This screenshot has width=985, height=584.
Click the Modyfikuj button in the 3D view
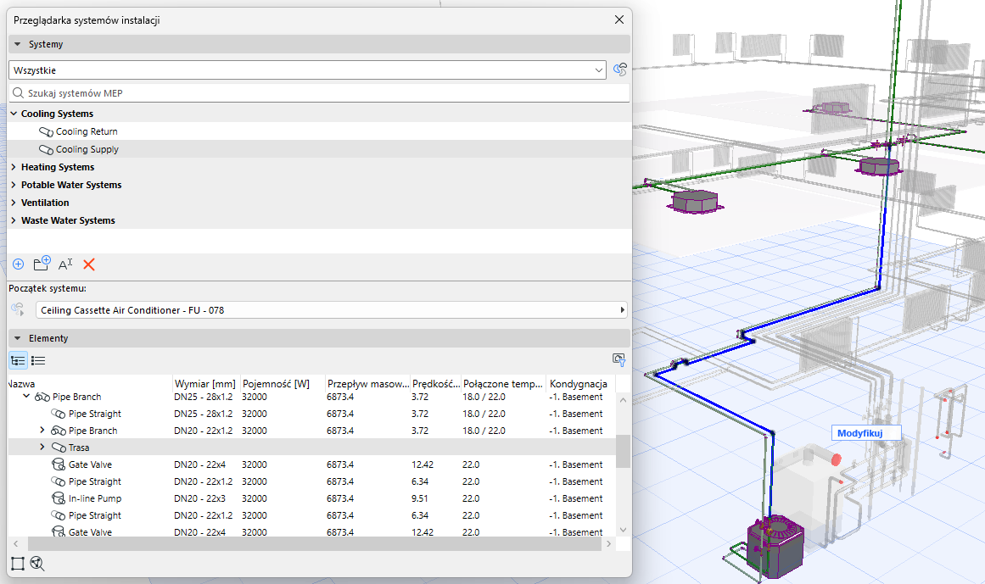tap(866, 433)
